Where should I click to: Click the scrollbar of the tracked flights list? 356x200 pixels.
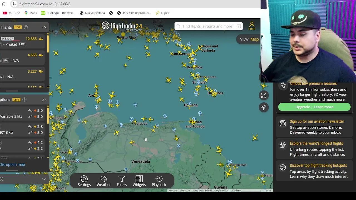pos(48,43)
